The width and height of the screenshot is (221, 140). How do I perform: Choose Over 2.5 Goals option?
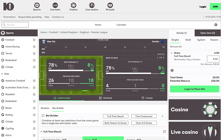coord(144,123)
